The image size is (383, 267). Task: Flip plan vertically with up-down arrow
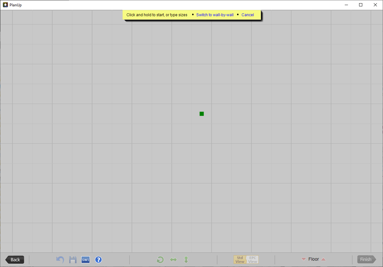186,260
